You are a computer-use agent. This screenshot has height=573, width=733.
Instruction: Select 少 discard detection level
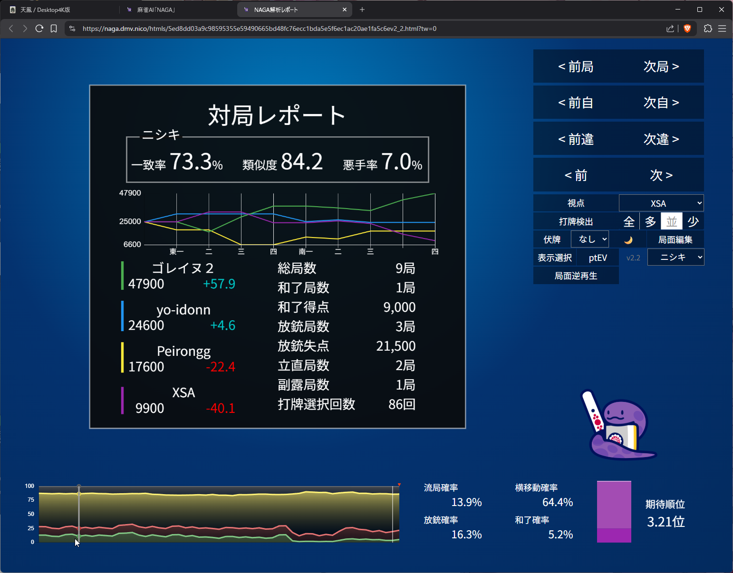[x=693, y=221]
